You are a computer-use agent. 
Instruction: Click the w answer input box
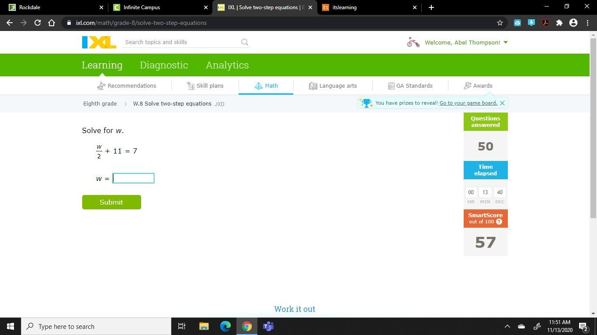(133, 178)
